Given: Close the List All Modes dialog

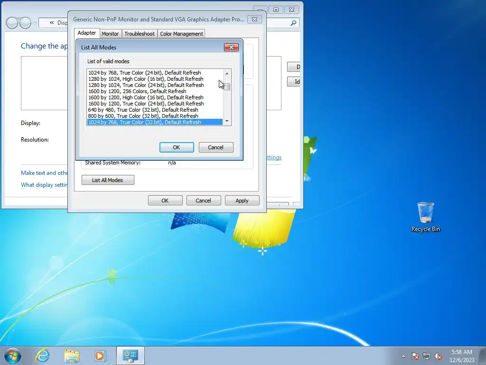Looking at the screenshot, I should pos(231,47).
